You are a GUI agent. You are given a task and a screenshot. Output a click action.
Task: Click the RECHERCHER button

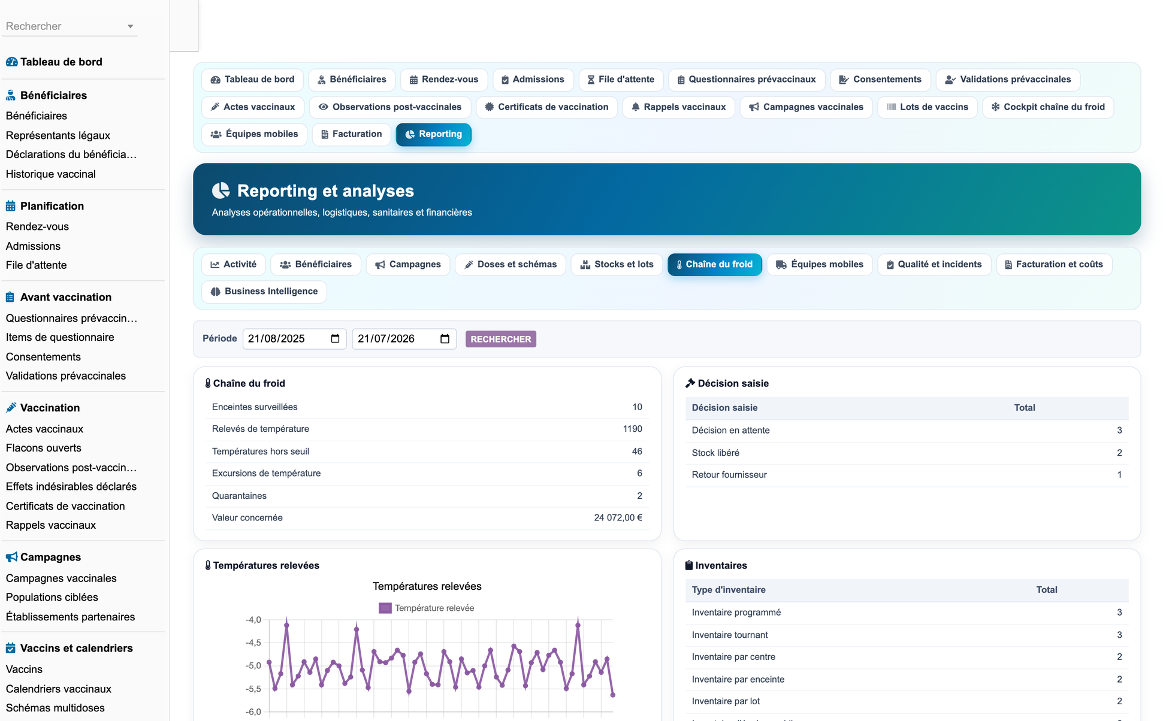click(x=501, y=339)
